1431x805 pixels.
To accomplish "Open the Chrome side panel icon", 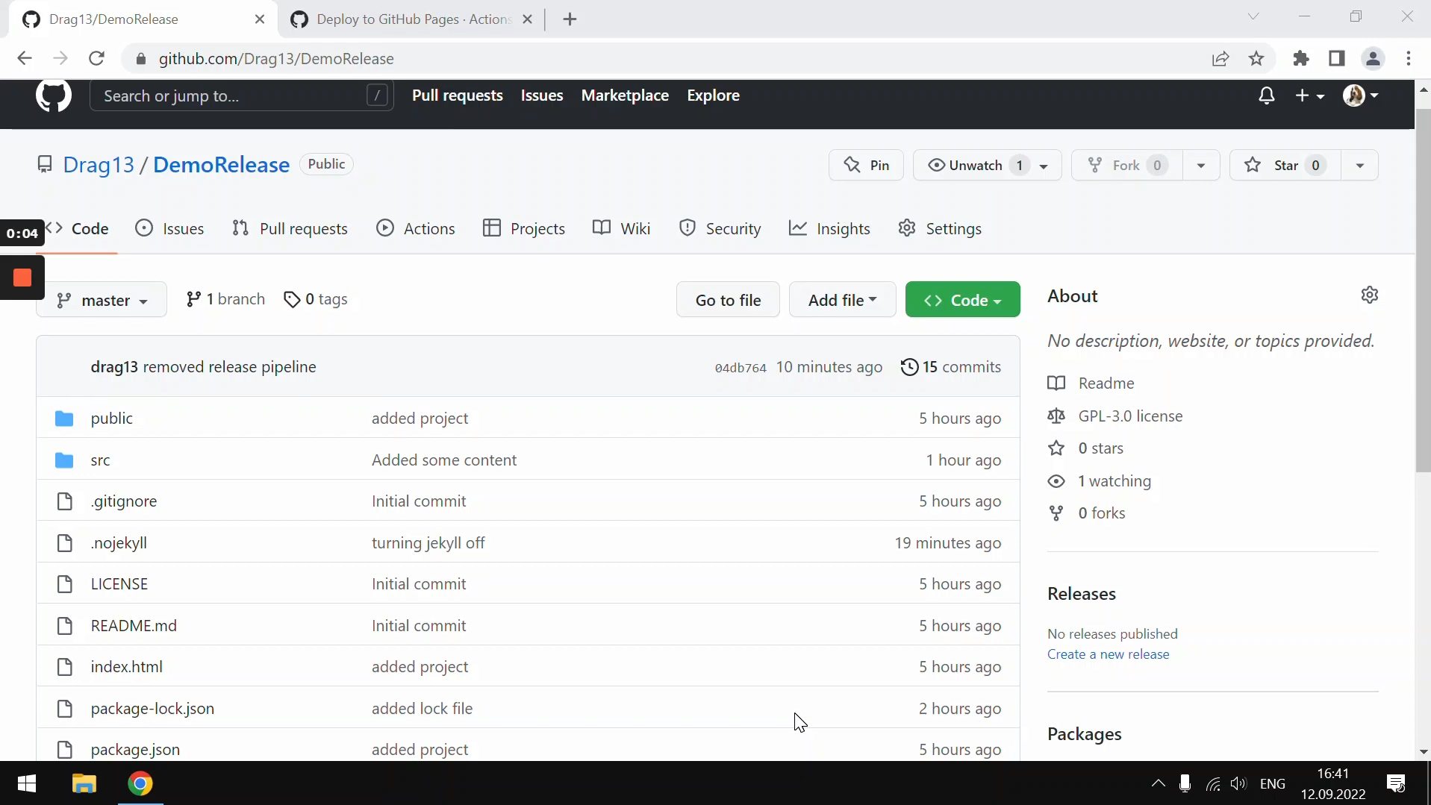I will [1337, 58].
